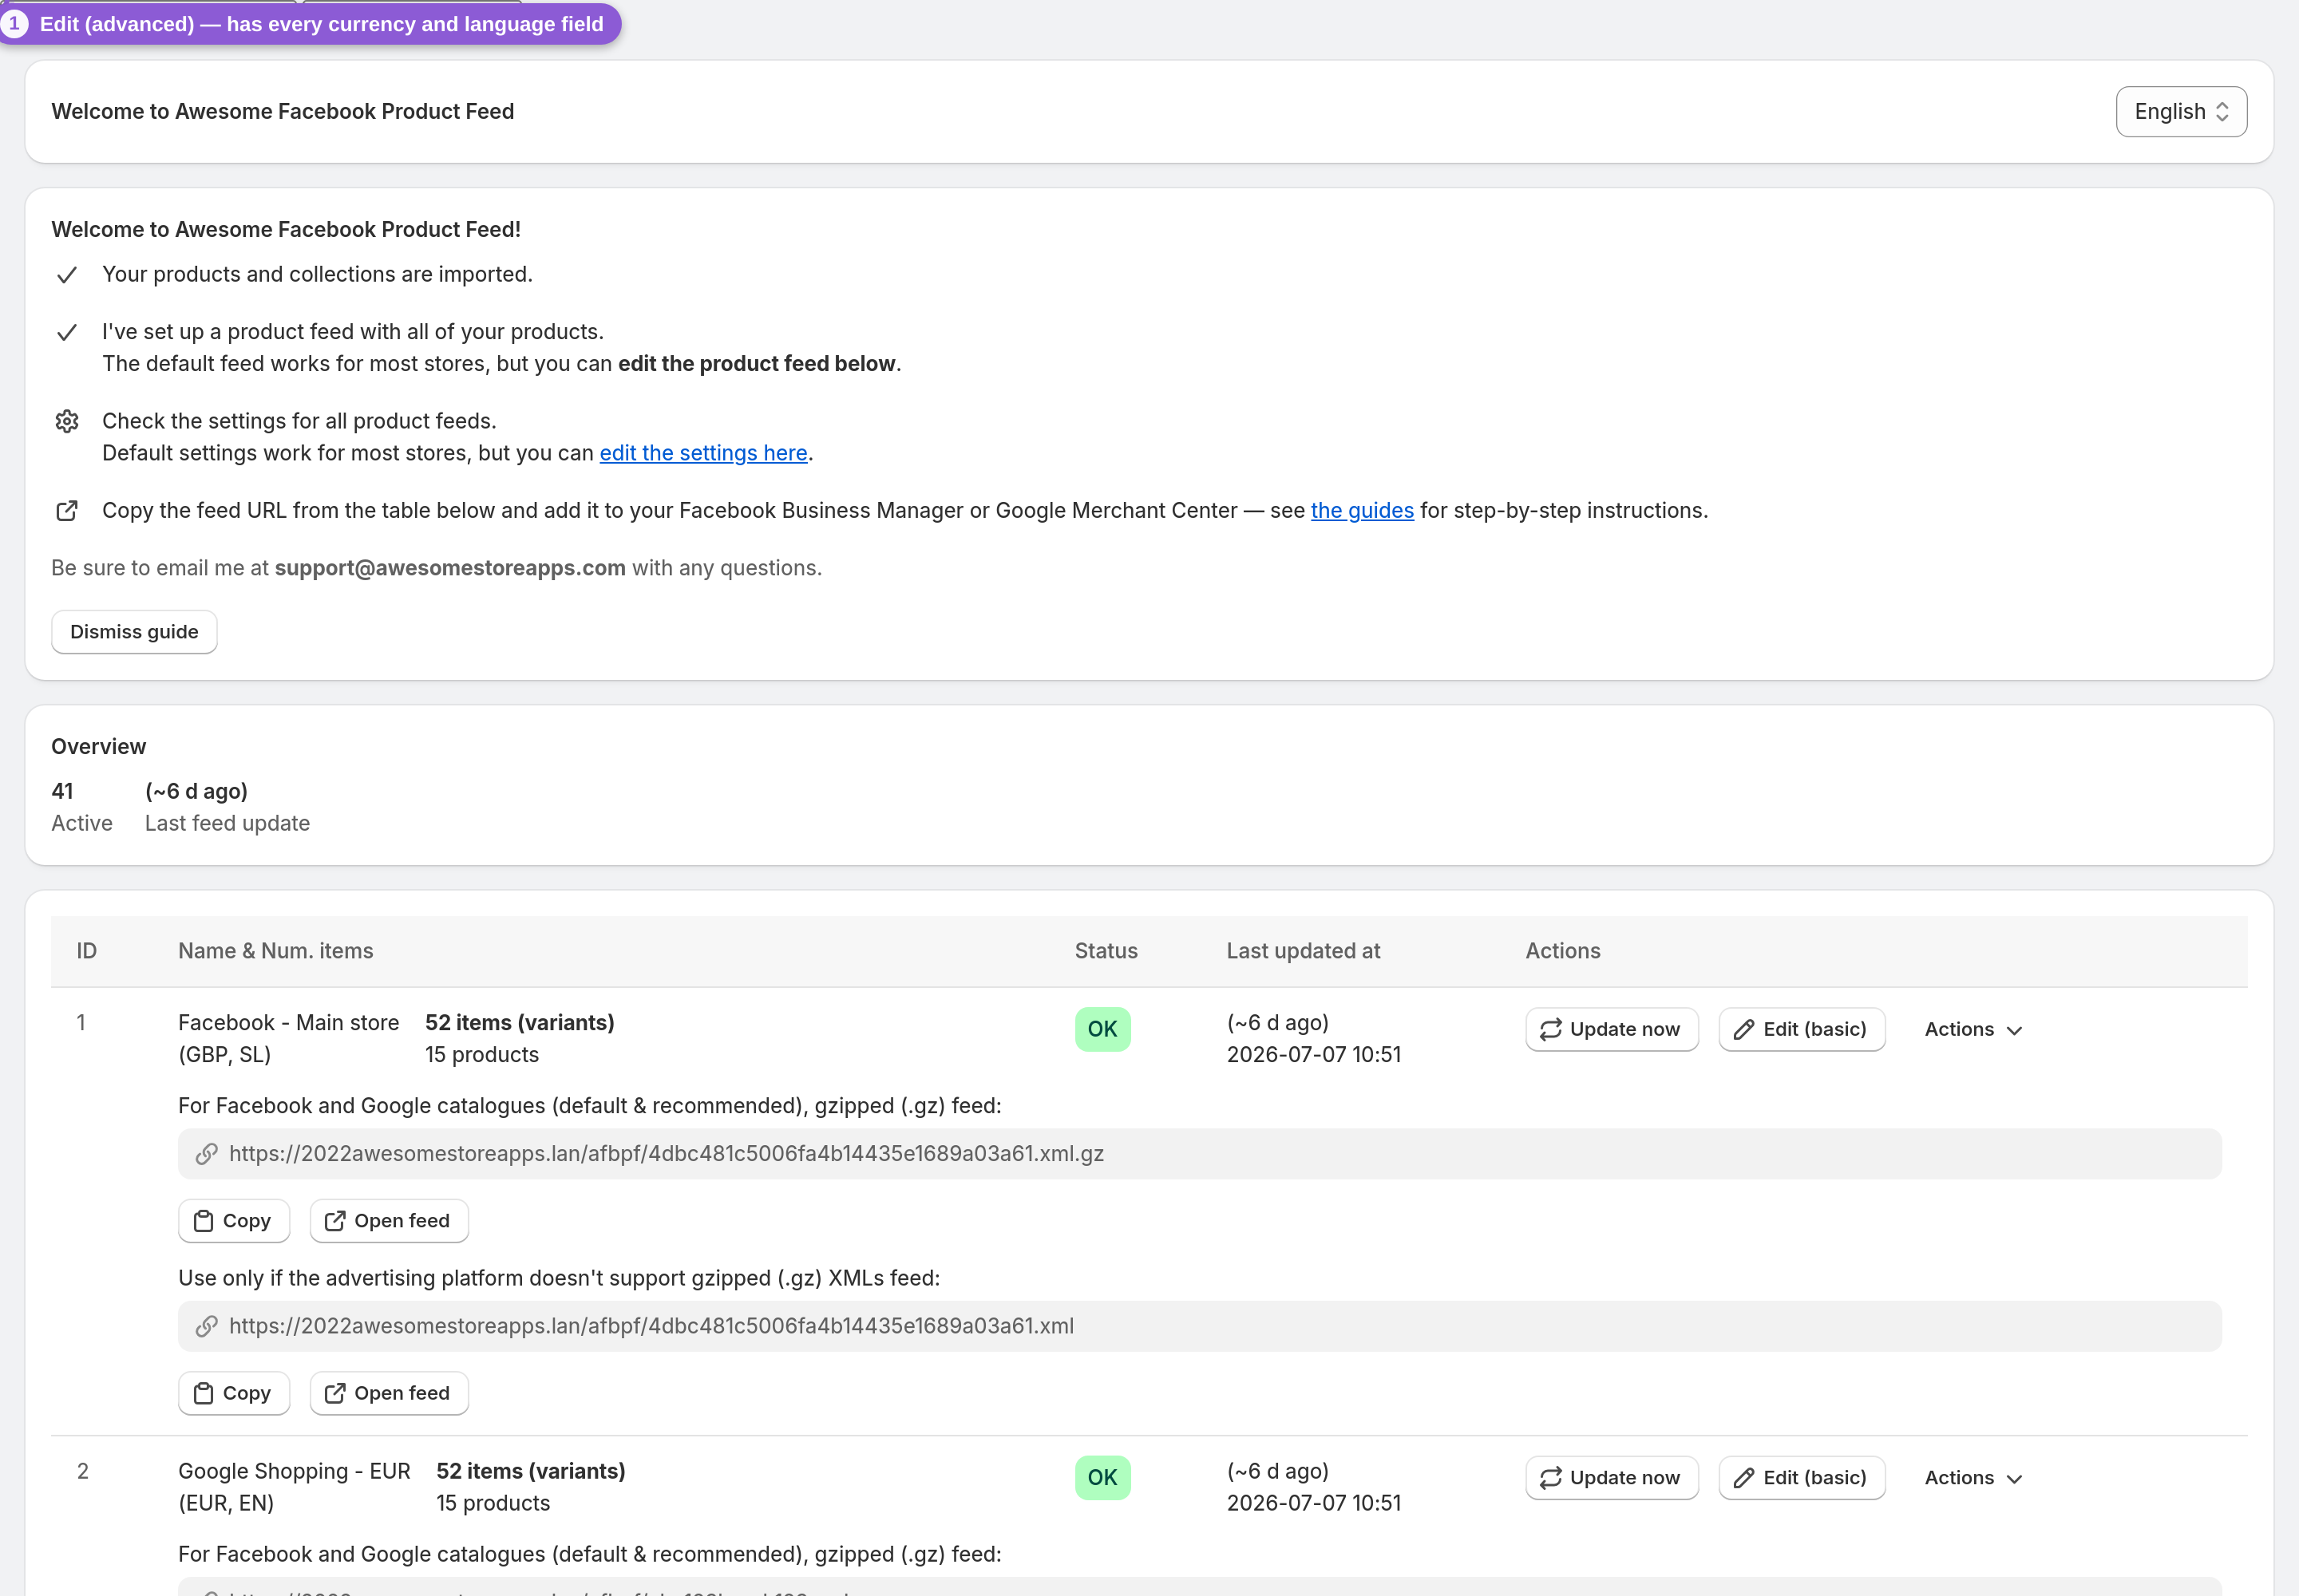Click the 'Status' column header
This screenshot has height=1596, width=2299.
tap(1106, 951)
